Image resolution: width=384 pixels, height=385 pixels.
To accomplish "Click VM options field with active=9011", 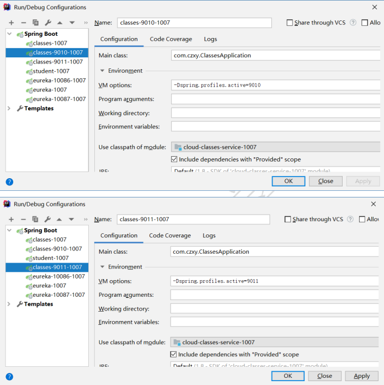I will (275, 281).
